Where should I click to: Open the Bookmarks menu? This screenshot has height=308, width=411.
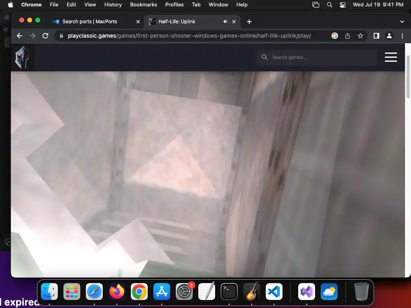[143, 4]
